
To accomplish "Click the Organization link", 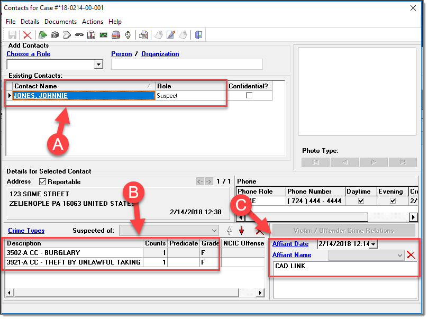I will 160,54.
